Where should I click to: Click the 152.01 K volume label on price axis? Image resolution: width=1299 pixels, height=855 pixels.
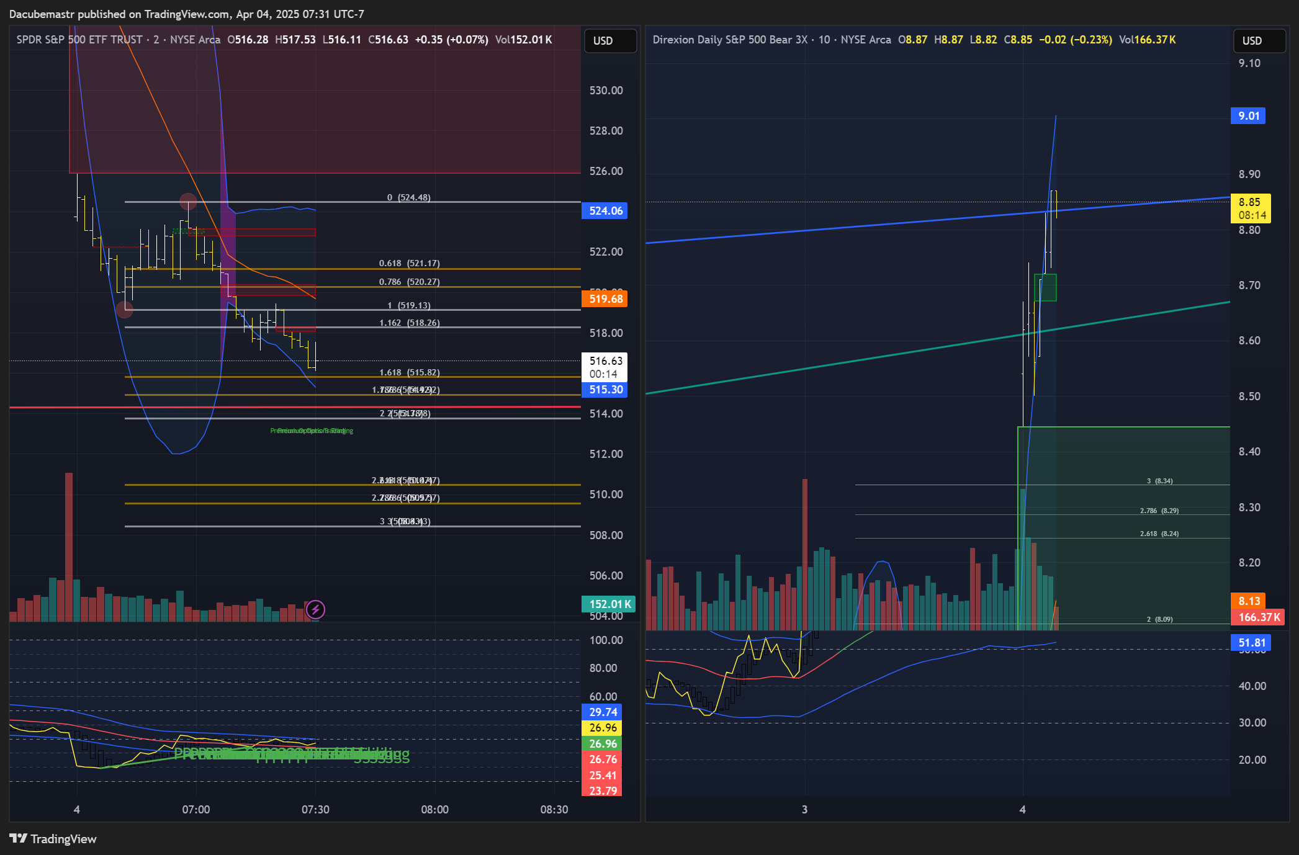pyautogui.click(x=609, y=604)
